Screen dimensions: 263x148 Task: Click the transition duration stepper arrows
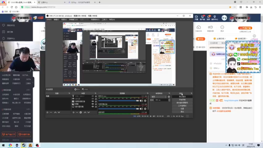click(169, 100)
